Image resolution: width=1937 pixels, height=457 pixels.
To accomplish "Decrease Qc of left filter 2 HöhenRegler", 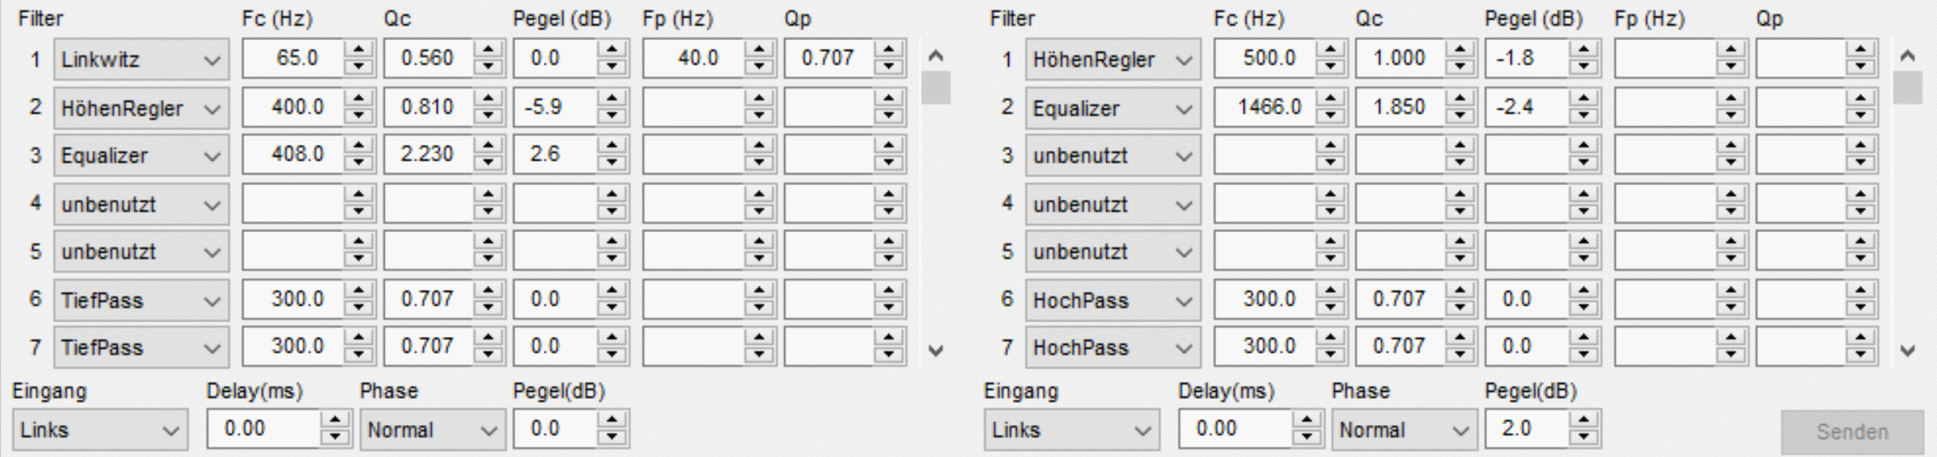I will (488, 115).
